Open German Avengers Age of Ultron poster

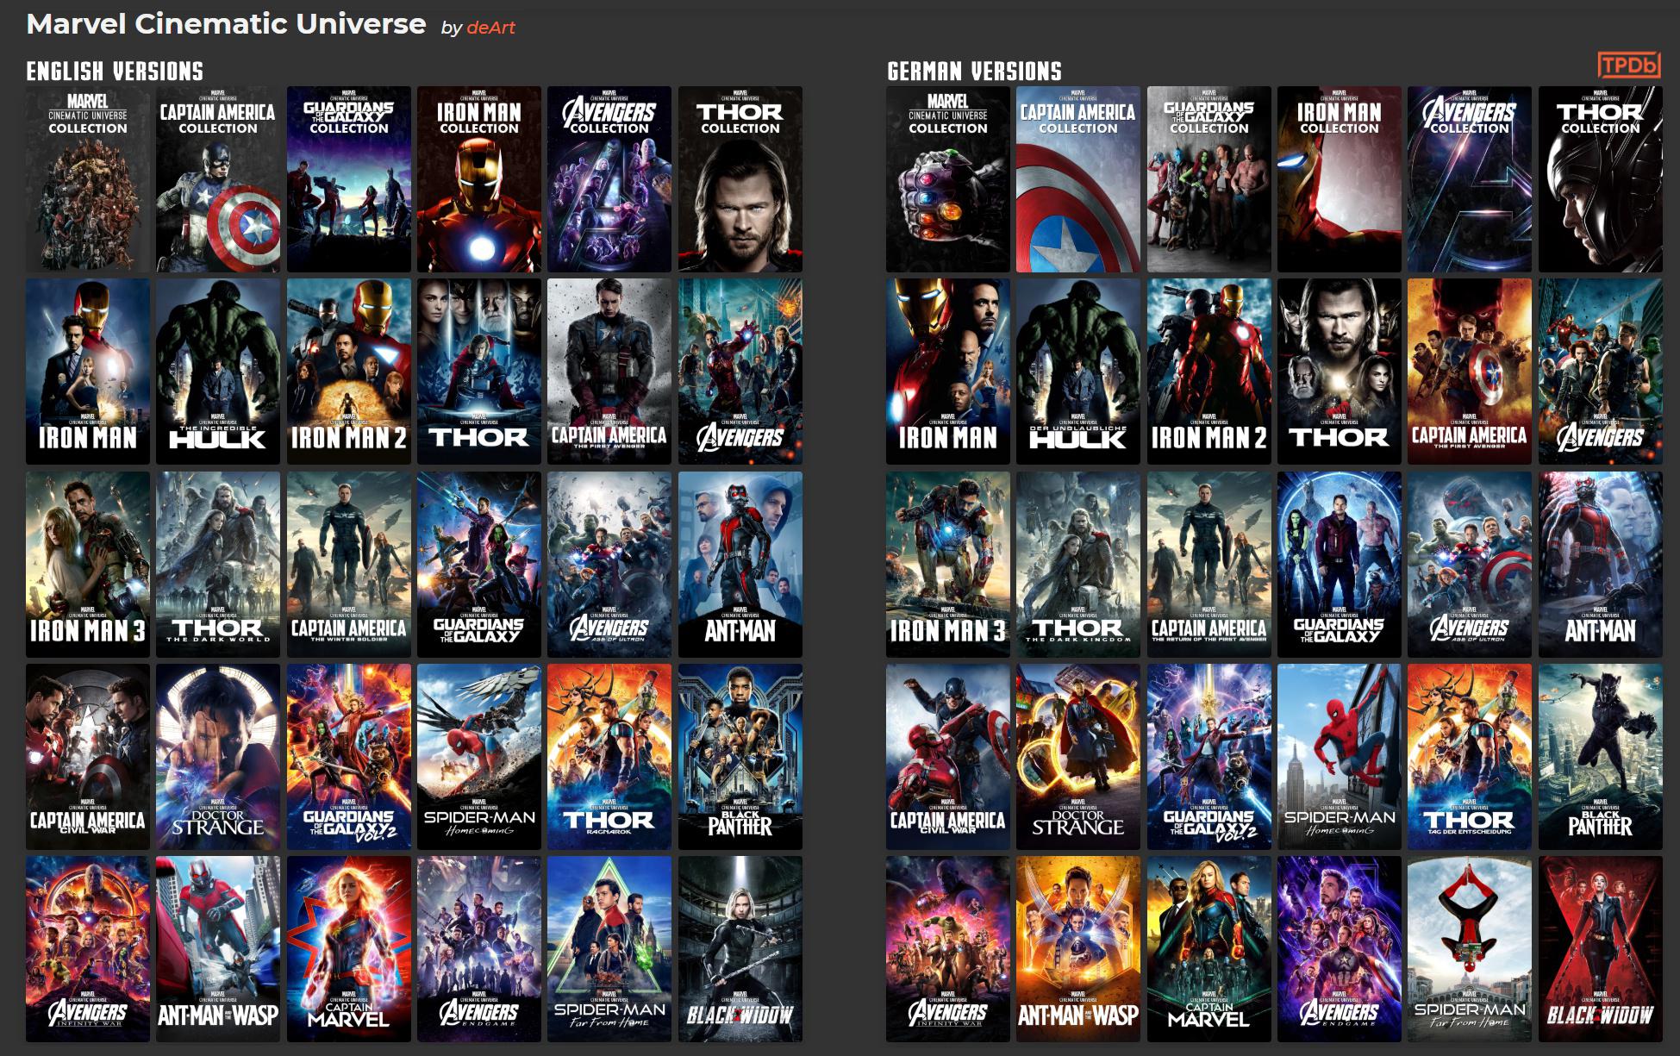(1470, 565)
